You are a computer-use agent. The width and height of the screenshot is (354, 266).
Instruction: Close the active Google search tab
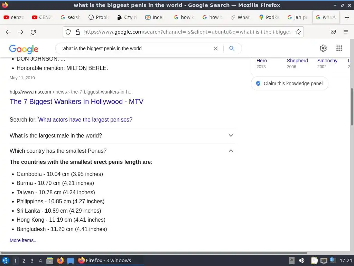[334, 17]
